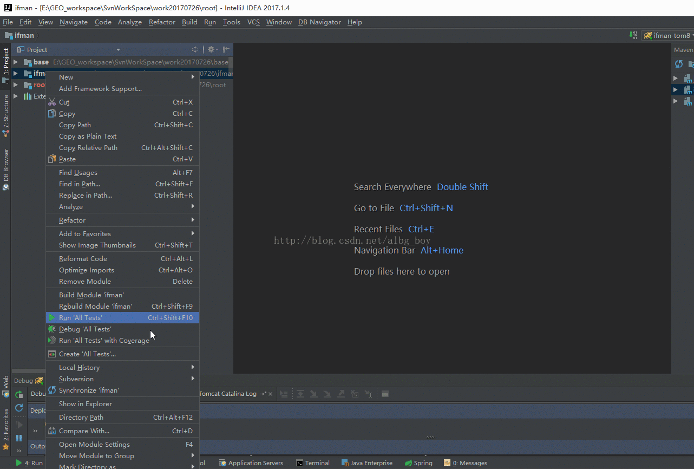Open the Project panel gear settings
Viewport: 694px width, 469px height.
(212, 49)
